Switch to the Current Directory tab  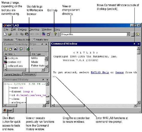point(13,75)
